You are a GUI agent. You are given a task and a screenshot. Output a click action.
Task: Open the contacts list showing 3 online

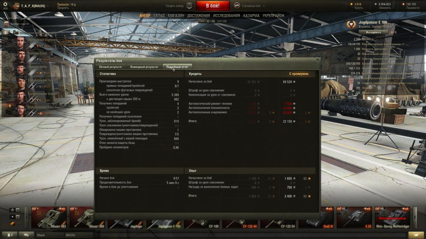click(x=10, y=235)
